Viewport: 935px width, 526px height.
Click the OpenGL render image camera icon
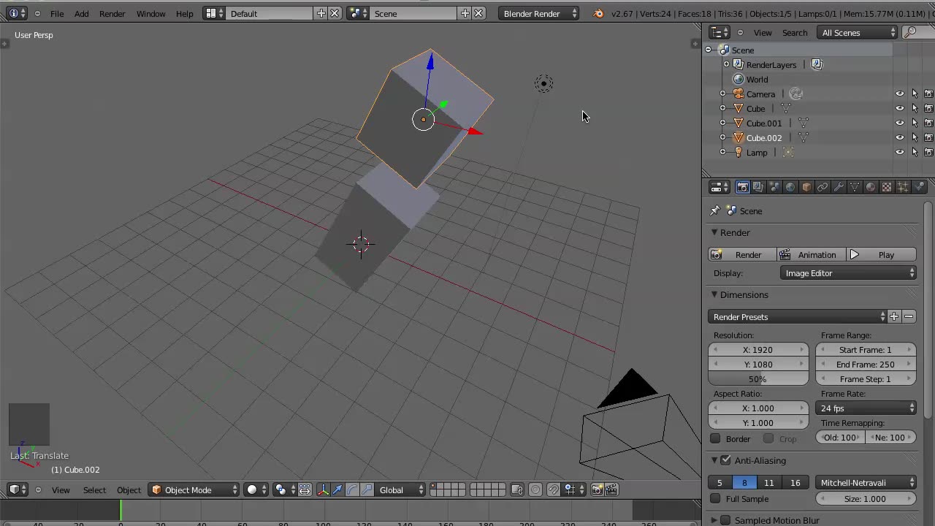(x=597, y=489)
